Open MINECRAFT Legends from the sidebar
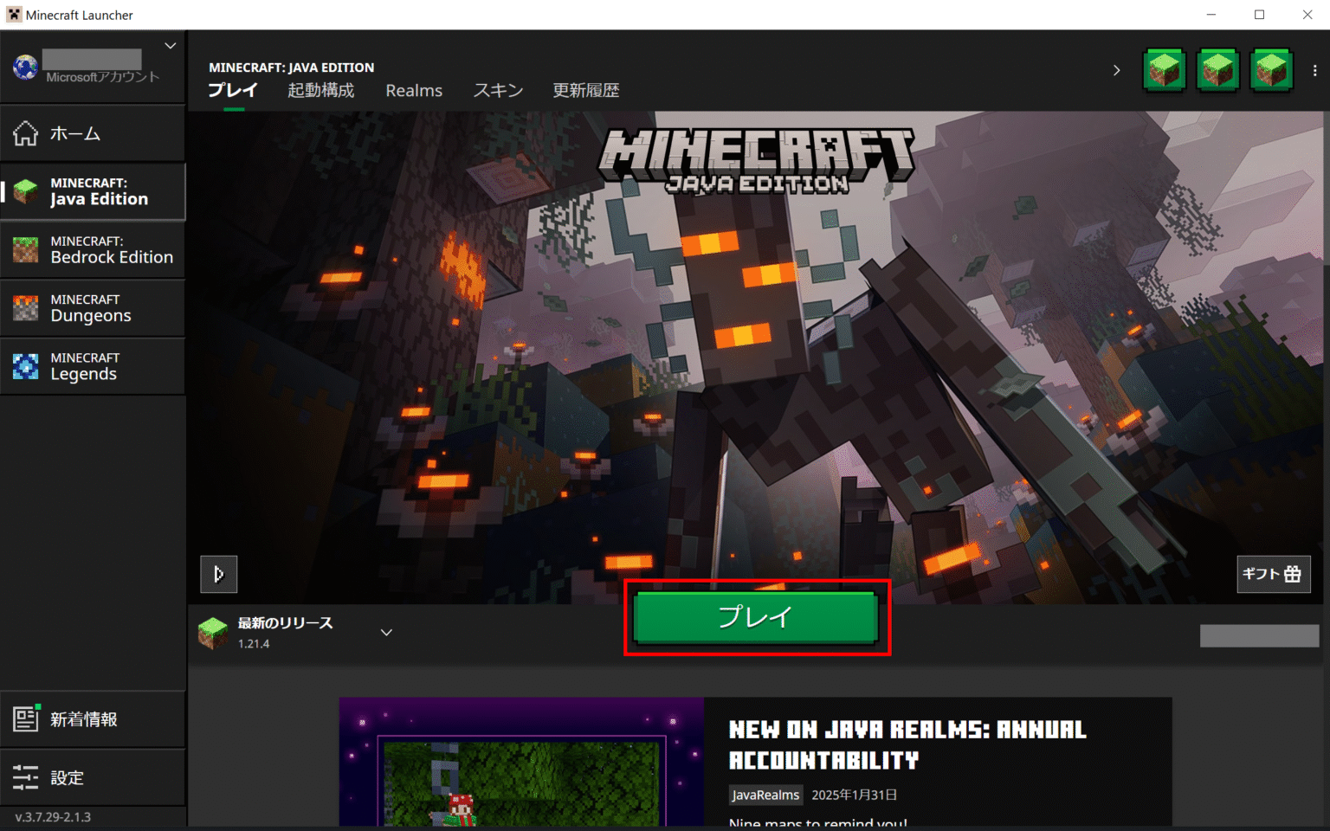1330x831 pixels. (93, 365)
